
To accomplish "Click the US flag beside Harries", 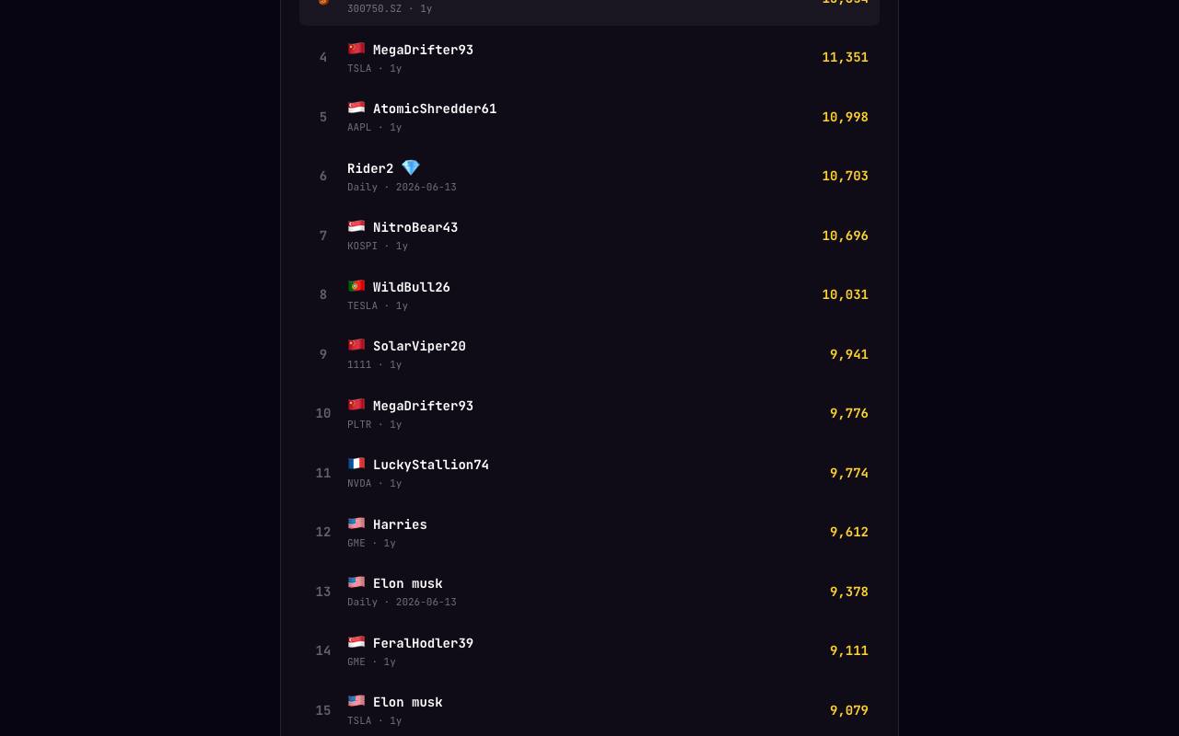I will coord(356,523).
